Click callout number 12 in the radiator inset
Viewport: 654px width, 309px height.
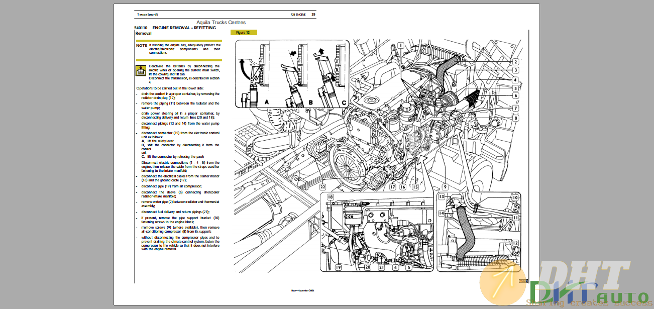coord(515,243)
